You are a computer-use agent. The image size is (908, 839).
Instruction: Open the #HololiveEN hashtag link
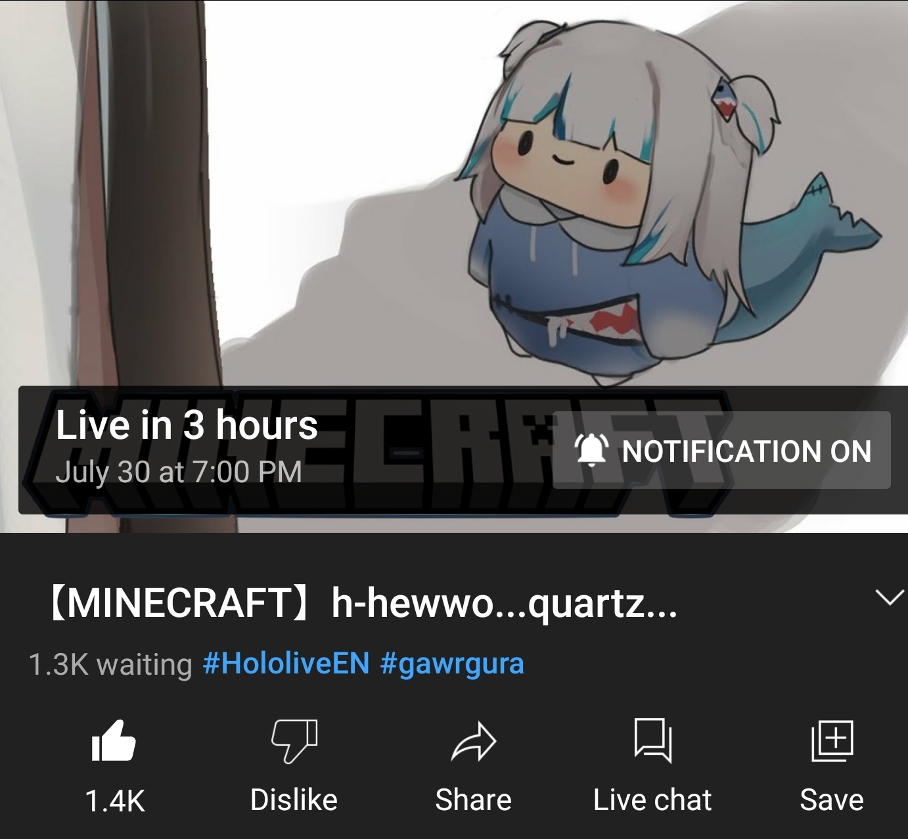coord(287,663)
